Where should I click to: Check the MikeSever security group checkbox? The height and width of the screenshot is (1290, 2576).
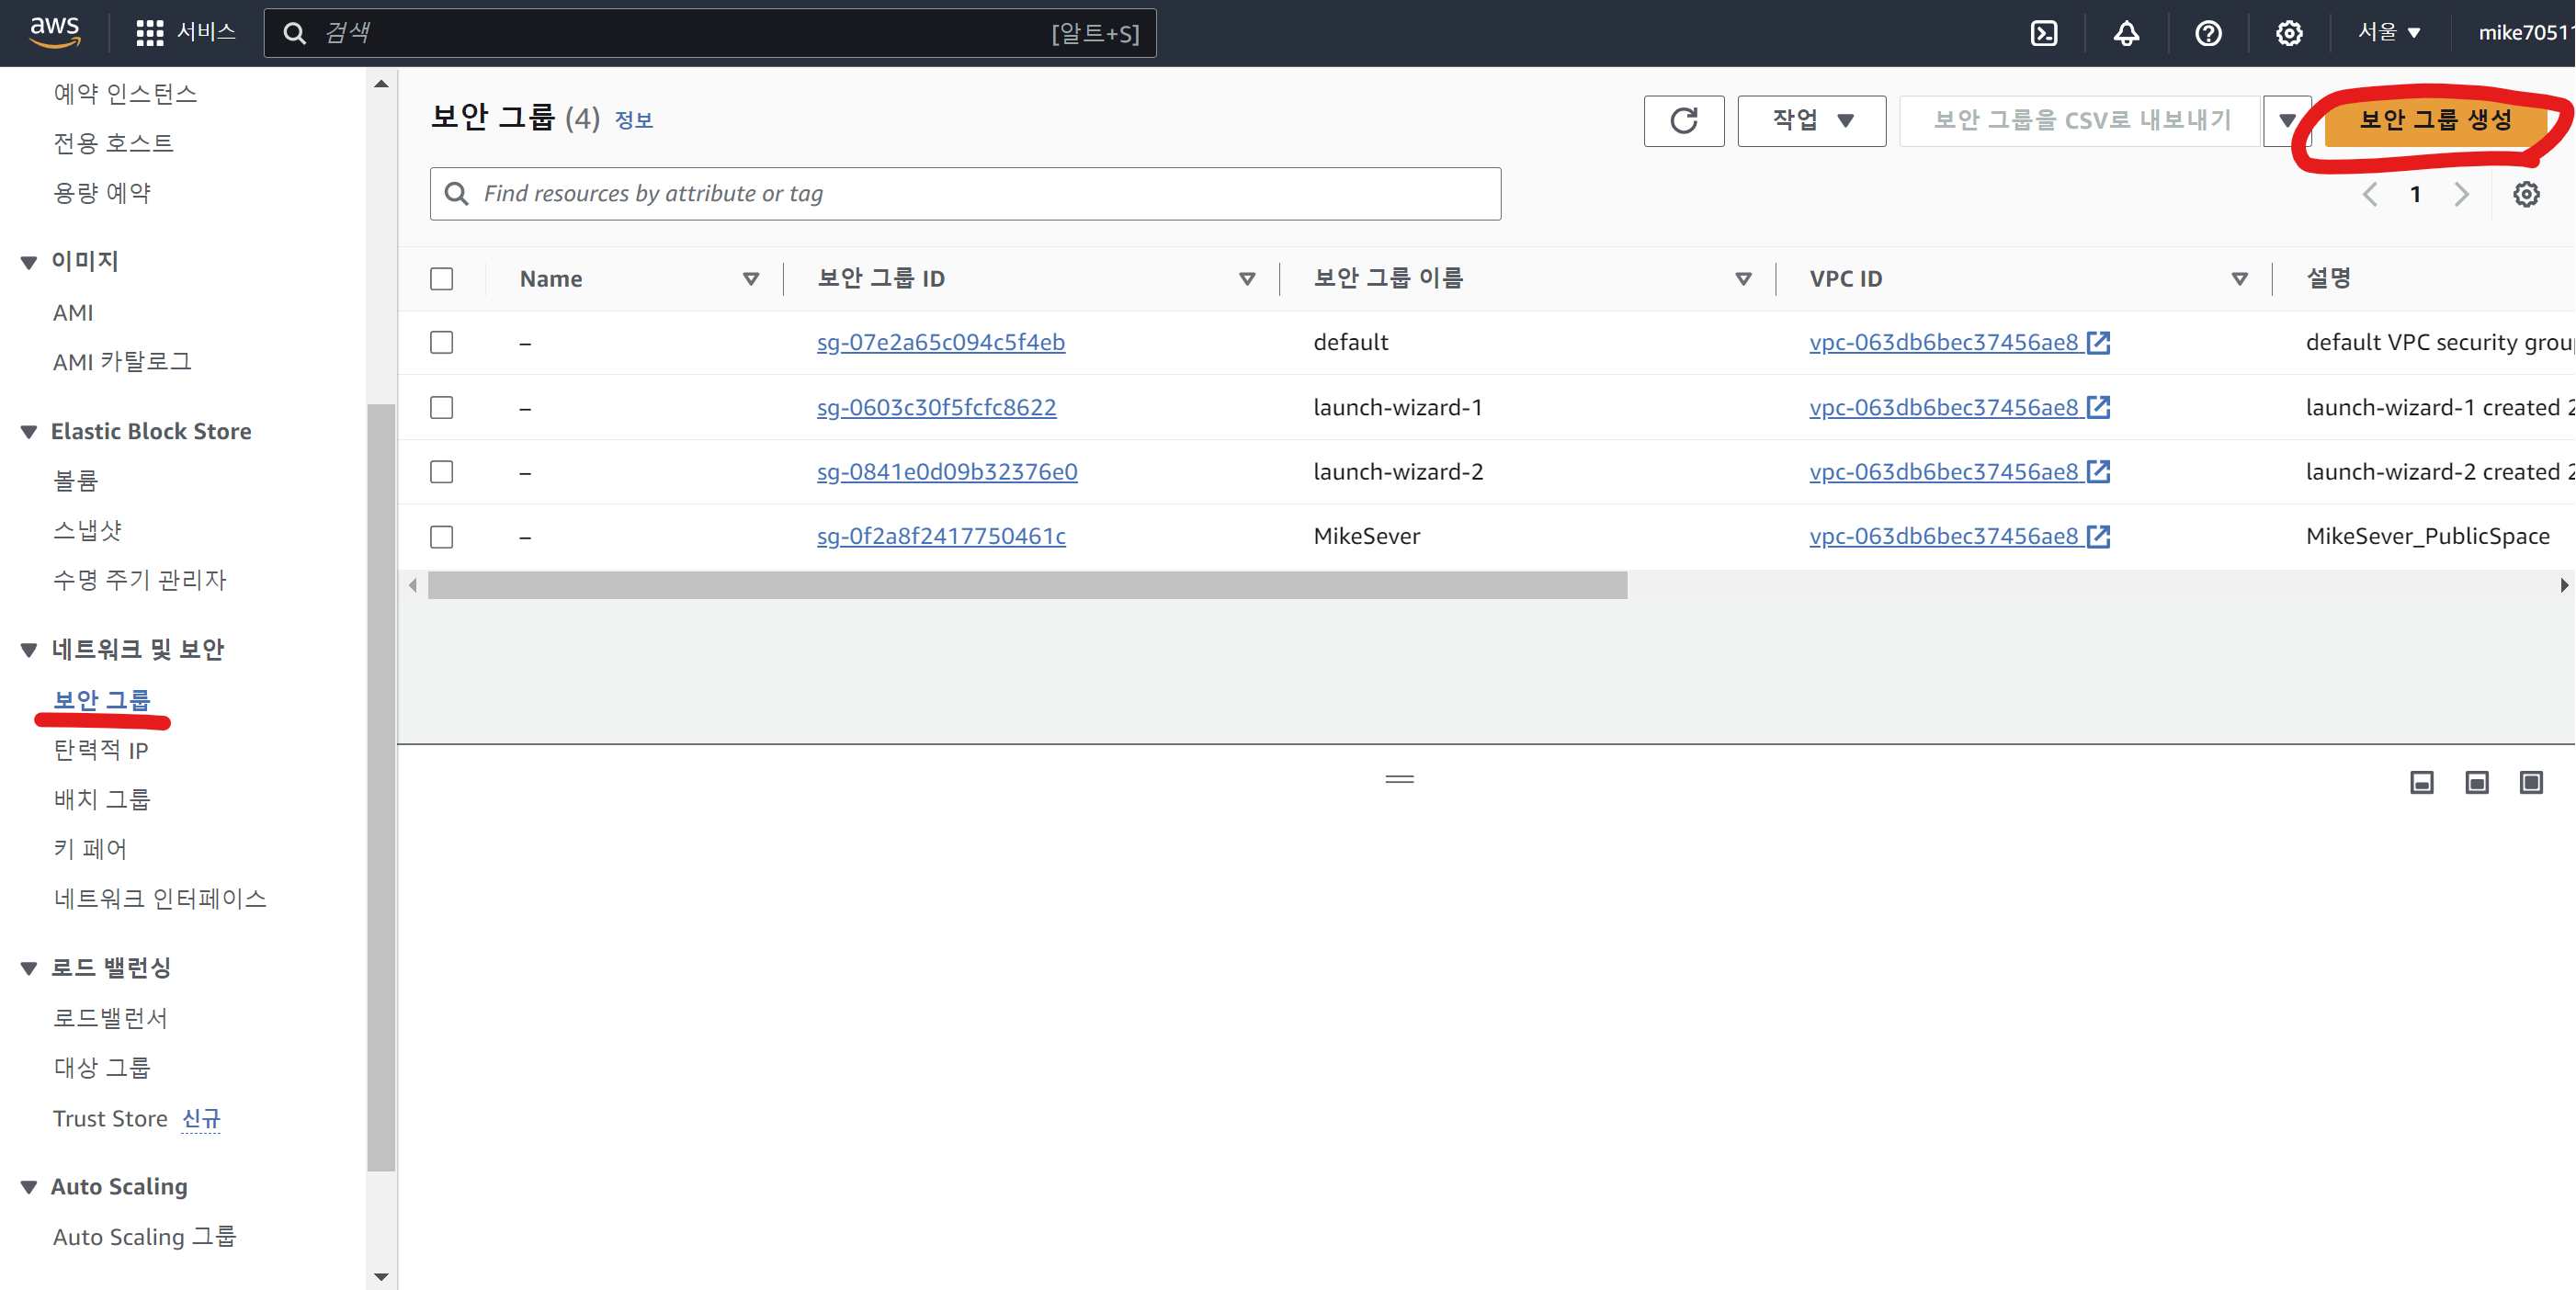[x=441, y=537]
